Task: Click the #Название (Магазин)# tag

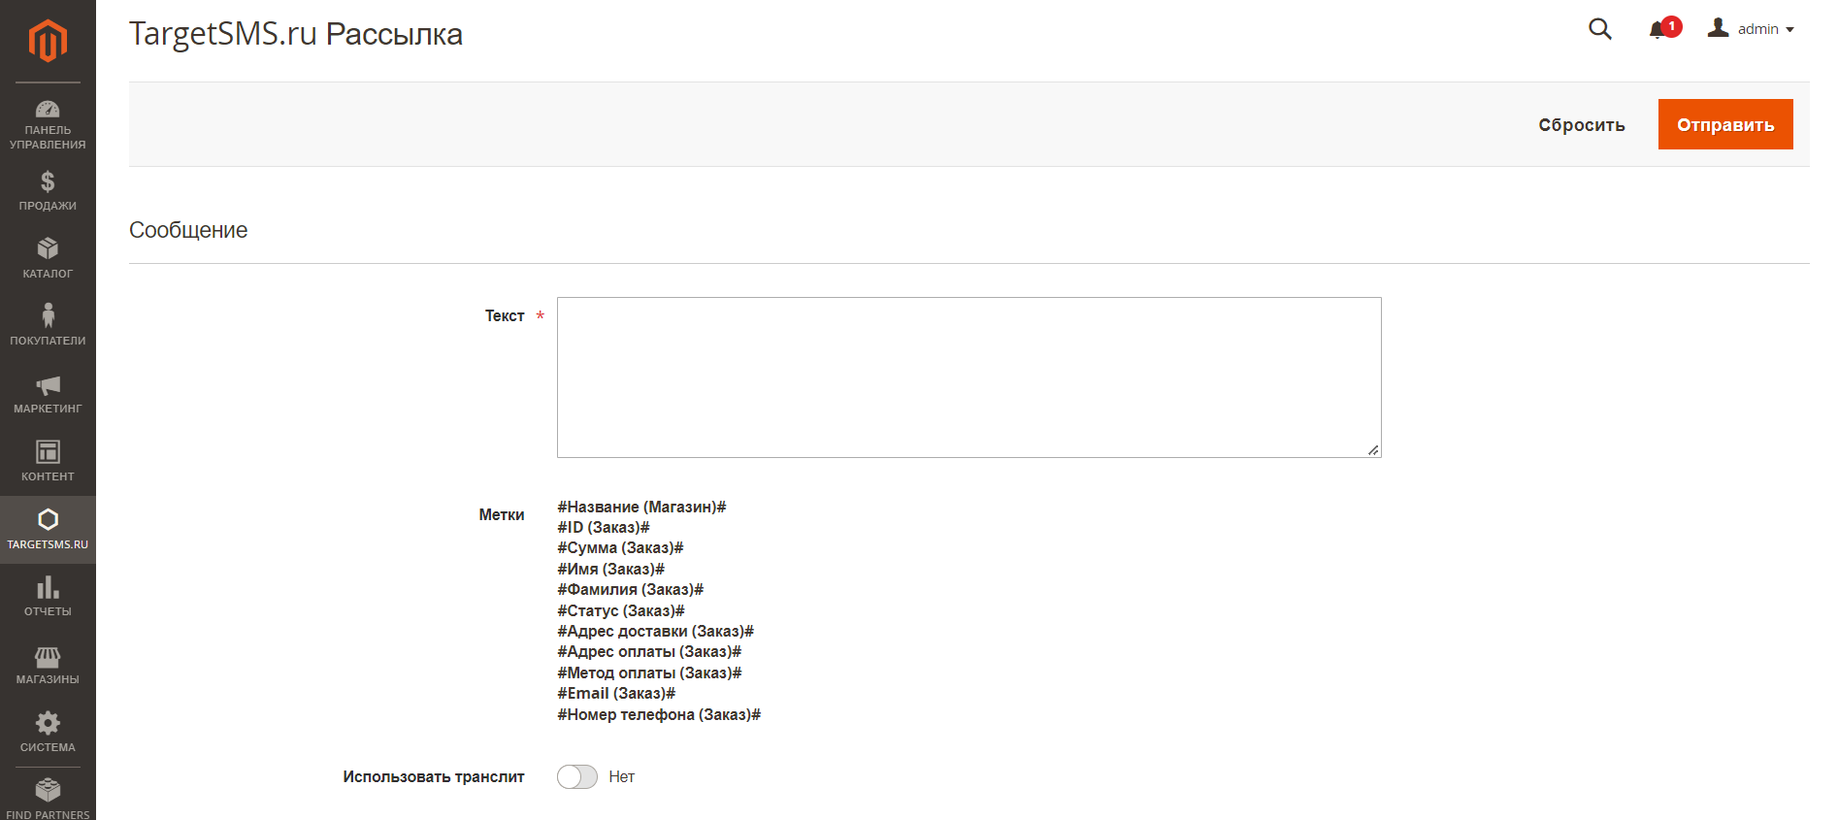Action: pos(641,507)
